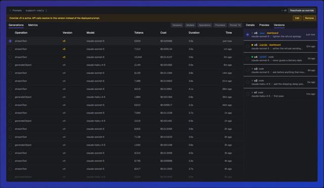Image resolution: width=324 pixels, height=188 pixels.
Task: Select the v4 current version radio
Action: [248, 59]
